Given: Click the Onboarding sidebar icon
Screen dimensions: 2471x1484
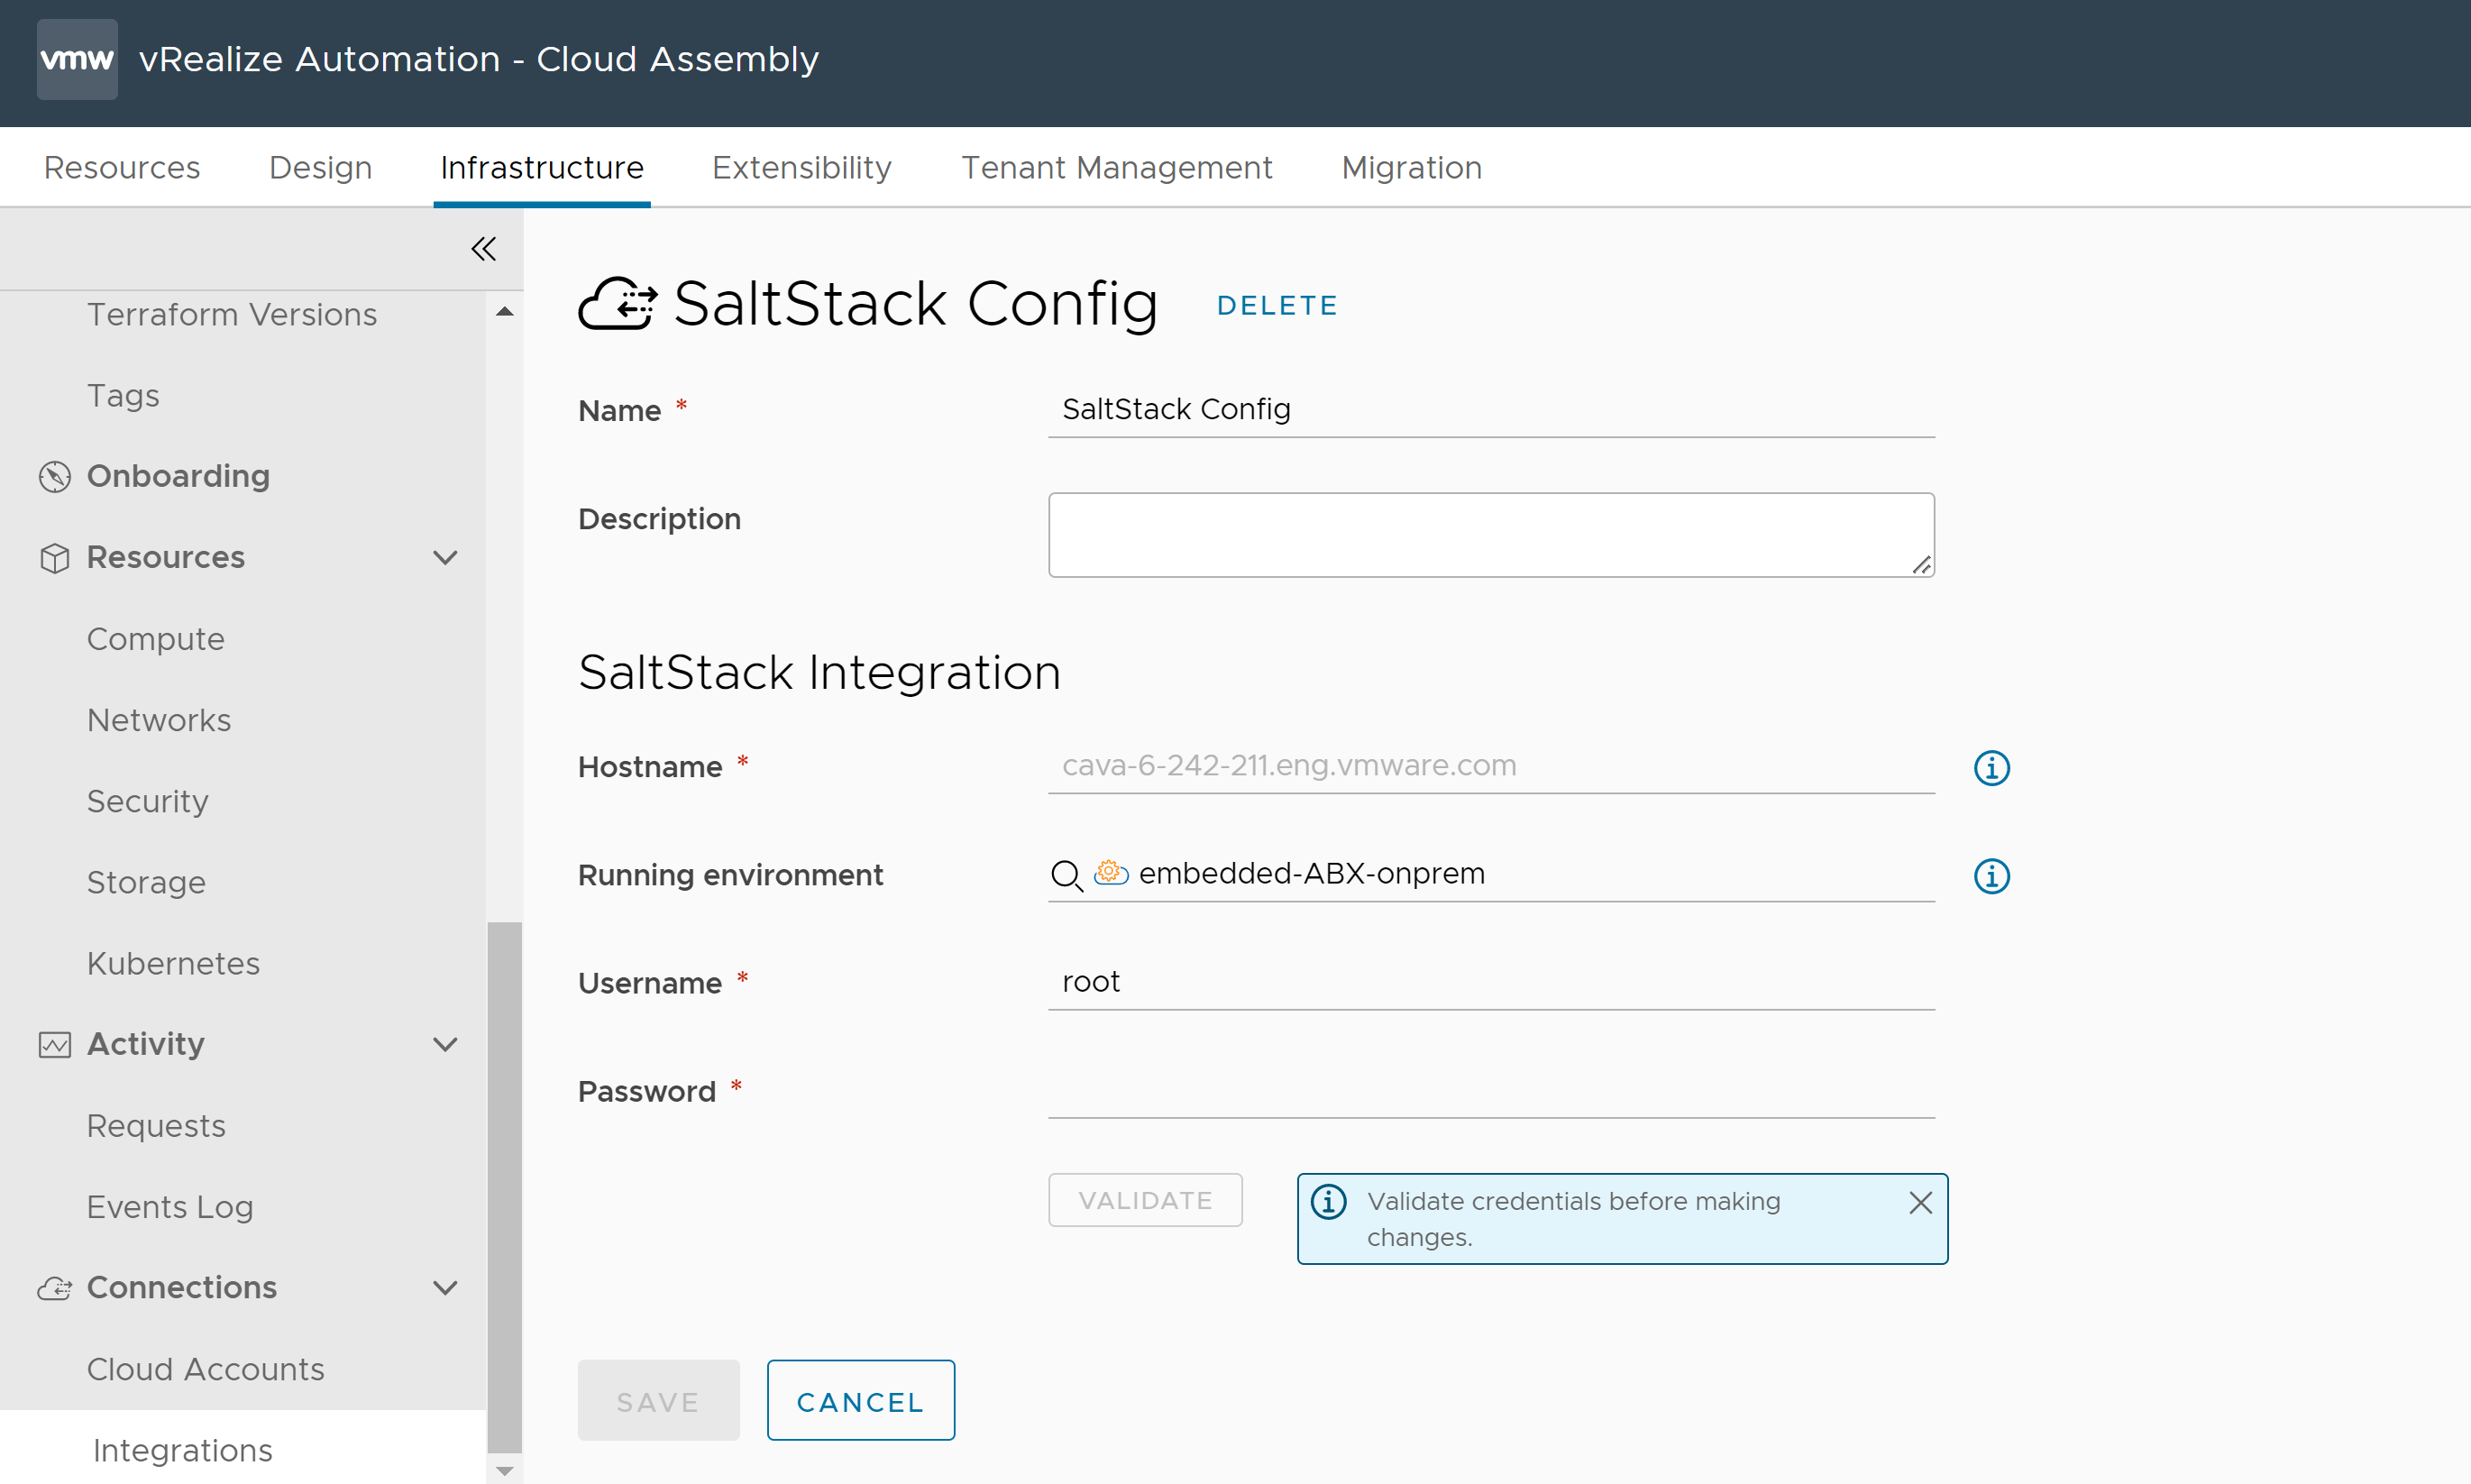Looking at the screenshot, I should [53, 474].
